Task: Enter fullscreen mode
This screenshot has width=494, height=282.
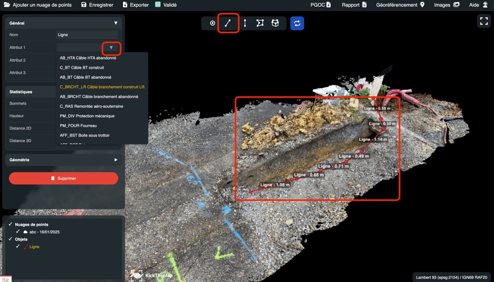Action: (x=484, y=21)
